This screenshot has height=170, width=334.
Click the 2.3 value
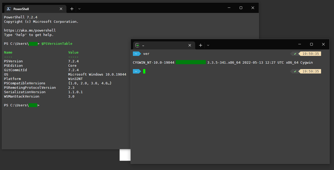tap(71, 87)
